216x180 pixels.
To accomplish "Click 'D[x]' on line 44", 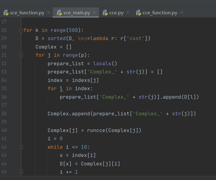I will click(x=66, y=164).
